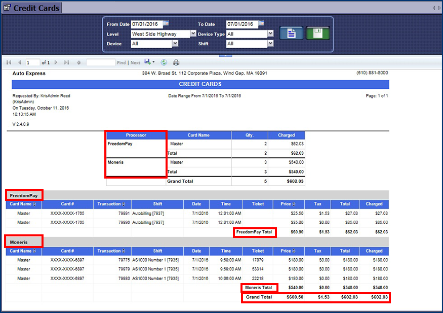Expand the Level dropdown showing West Side Highway
Screen dimensions: 443x313
(193, 34)
